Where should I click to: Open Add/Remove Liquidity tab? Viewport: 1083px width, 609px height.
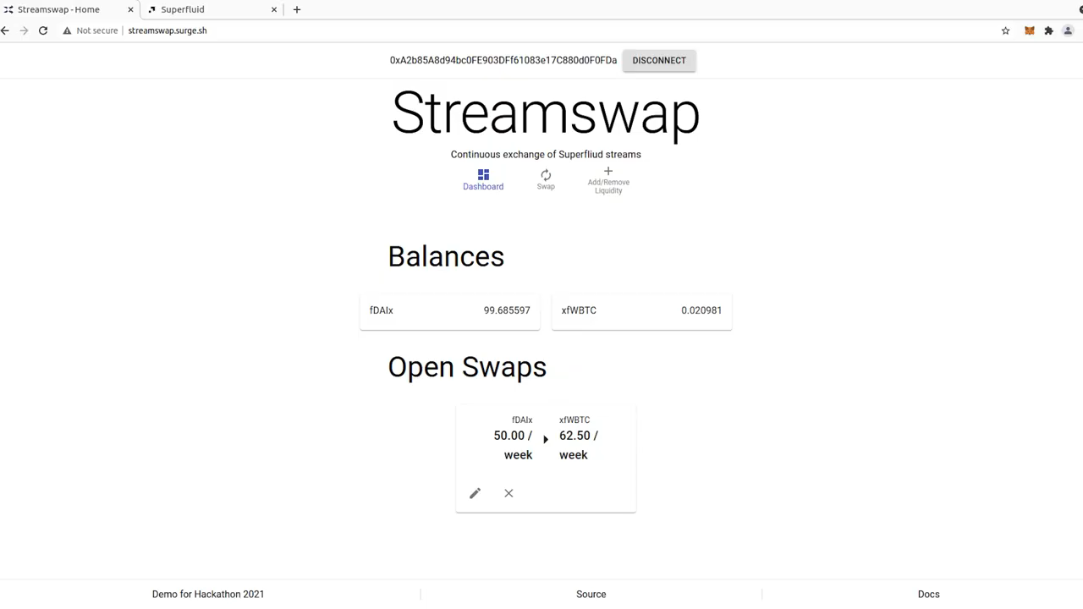point(608,180)
